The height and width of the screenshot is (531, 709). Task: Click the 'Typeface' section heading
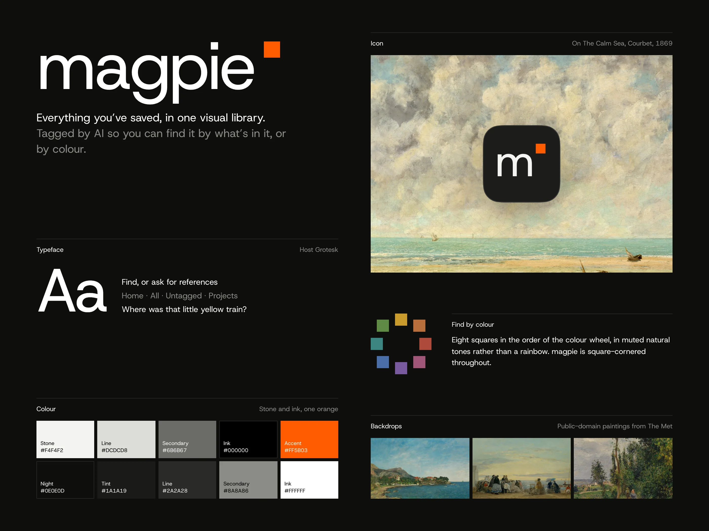pyautogui.click(x=50, y=250)
